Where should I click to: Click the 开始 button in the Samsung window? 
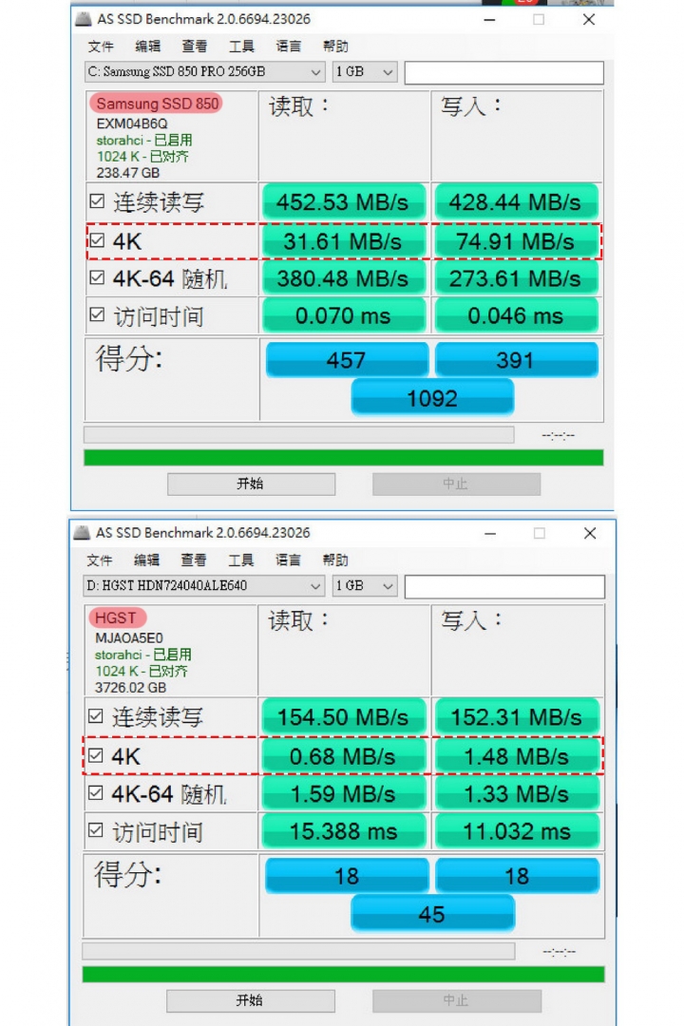(251, 484)
